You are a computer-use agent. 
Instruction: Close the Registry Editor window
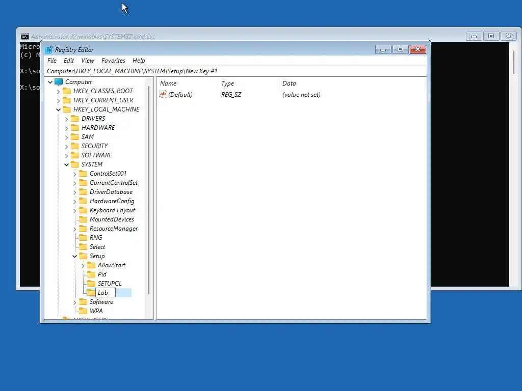418,49
